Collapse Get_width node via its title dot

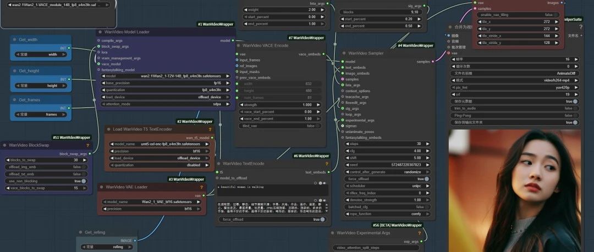click(x=15, y=40)
